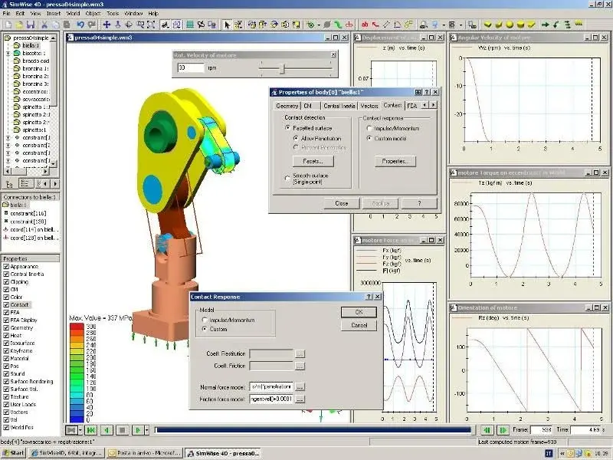
Task: Switch to the Central Inertia tab
Action: tap(339, 106)
